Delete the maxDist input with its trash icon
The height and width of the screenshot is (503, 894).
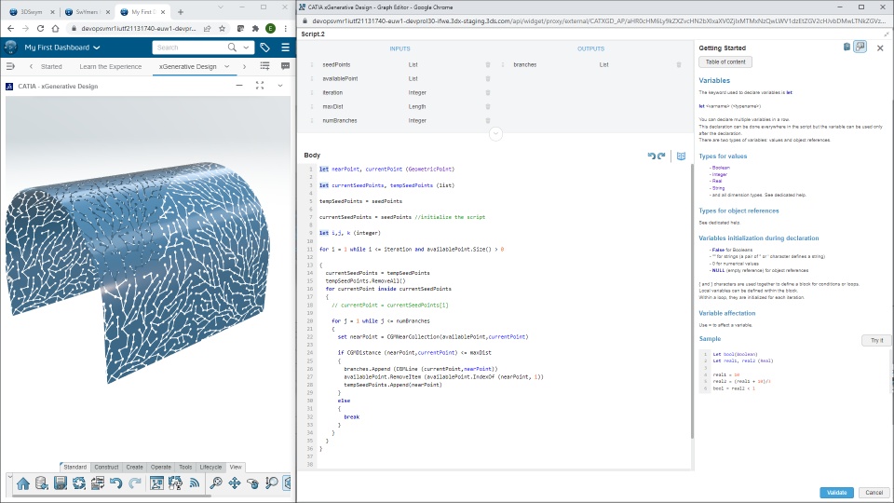487,106
